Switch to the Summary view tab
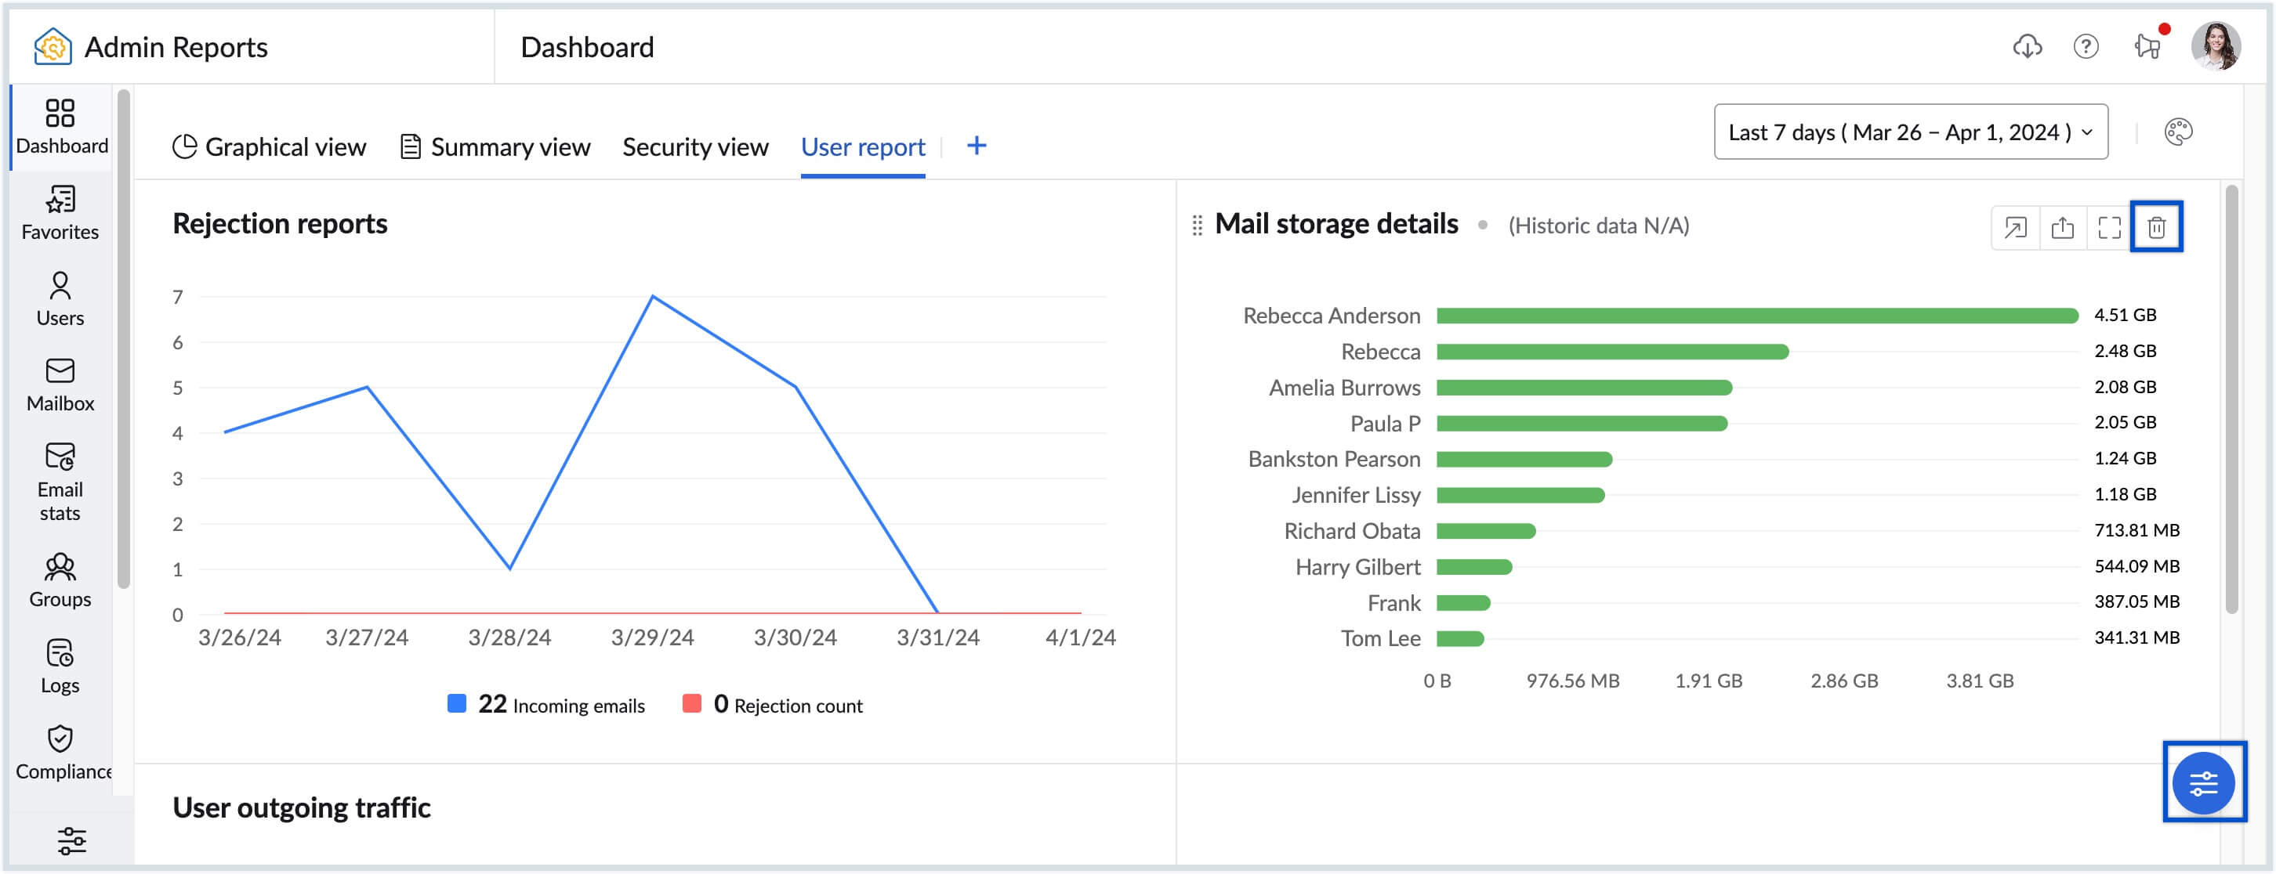This screenshot has height=874, width=2276. pos(495,146)
